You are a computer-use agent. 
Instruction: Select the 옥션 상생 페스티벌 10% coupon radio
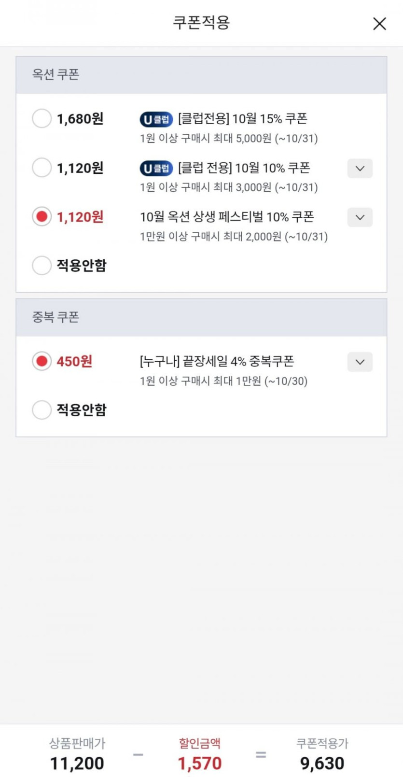42,217
